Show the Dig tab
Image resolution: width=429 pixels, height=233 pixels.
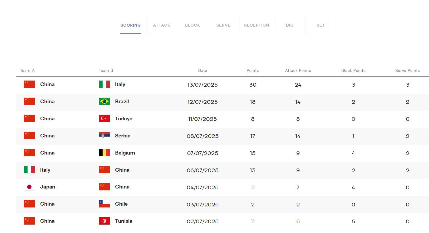[290, 25]
